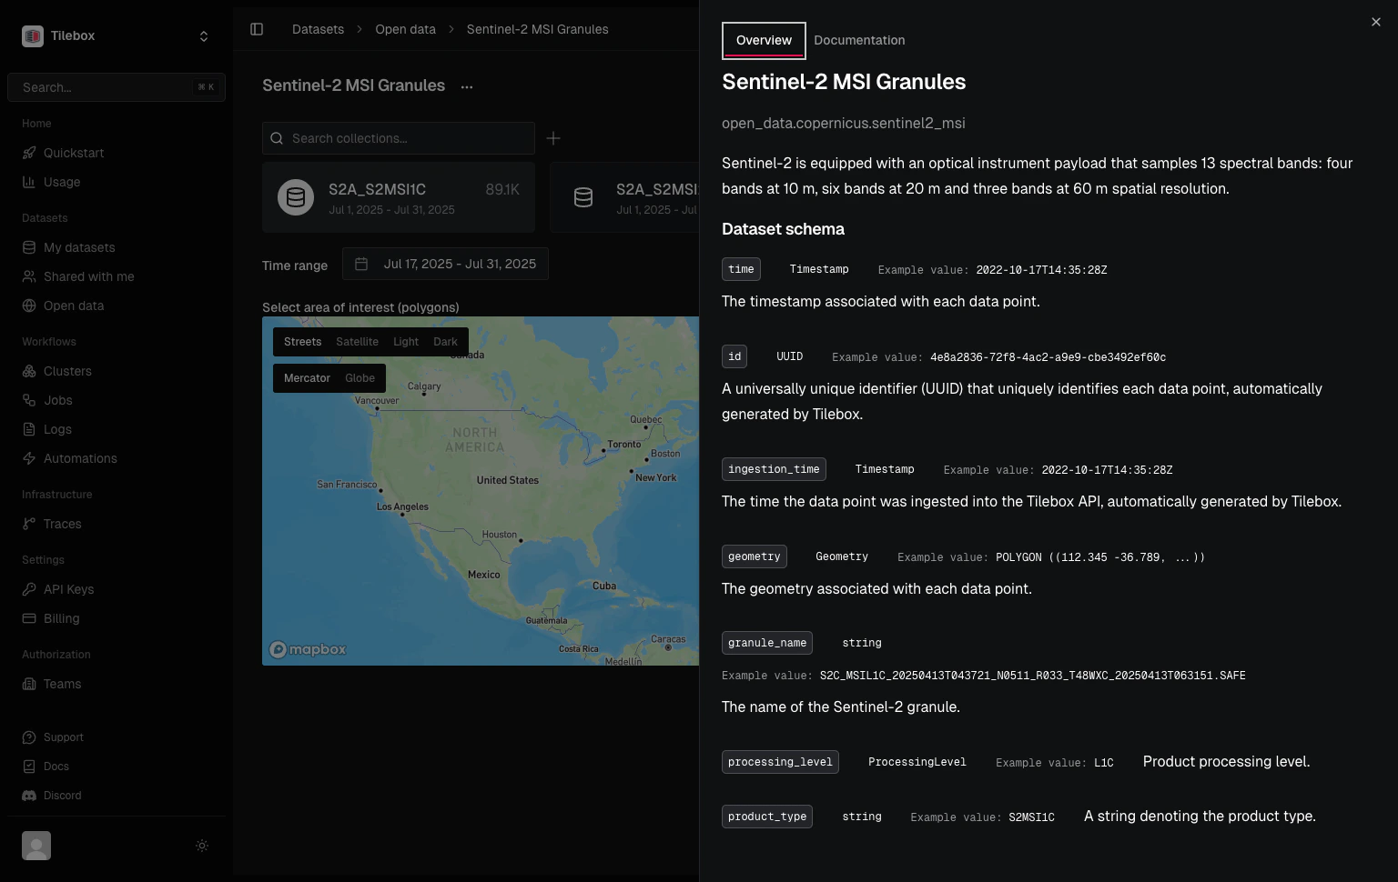Click the 'ingestion_time' field badge
This screenshot has width=1398, height=882.
tap(774, 469)
